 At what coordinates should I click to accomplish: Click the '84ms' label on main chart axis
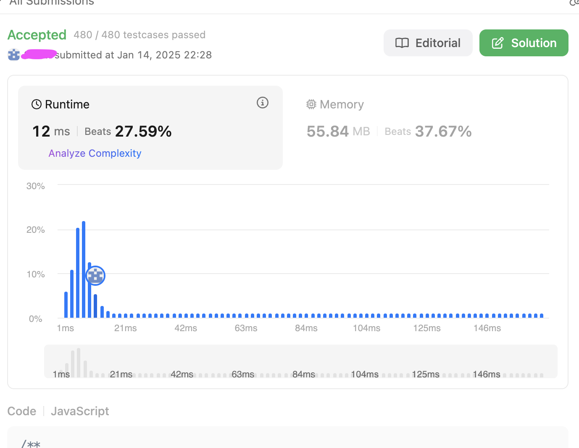tap(306, 328)
